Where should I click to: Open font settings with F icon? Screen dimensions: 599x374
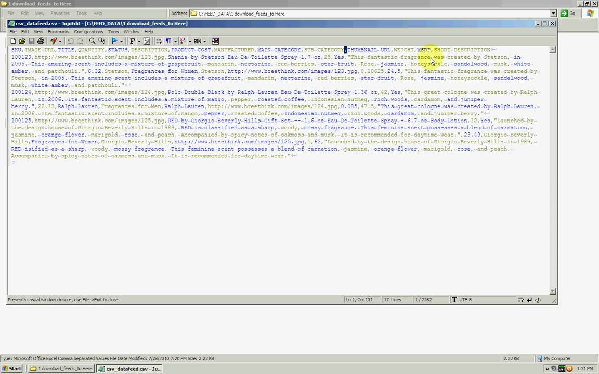(132, 41)
